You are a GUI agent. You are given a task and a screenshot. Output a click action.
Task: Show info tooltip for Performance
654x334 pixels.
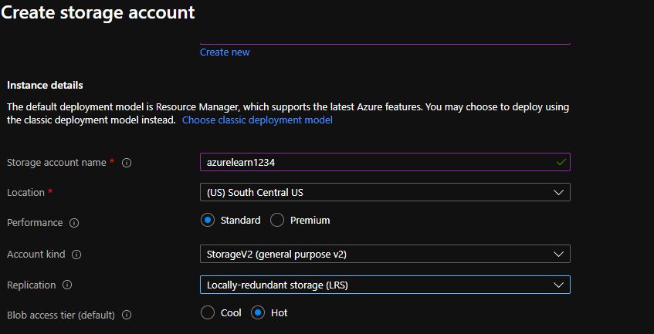click(x=74, y=223)
